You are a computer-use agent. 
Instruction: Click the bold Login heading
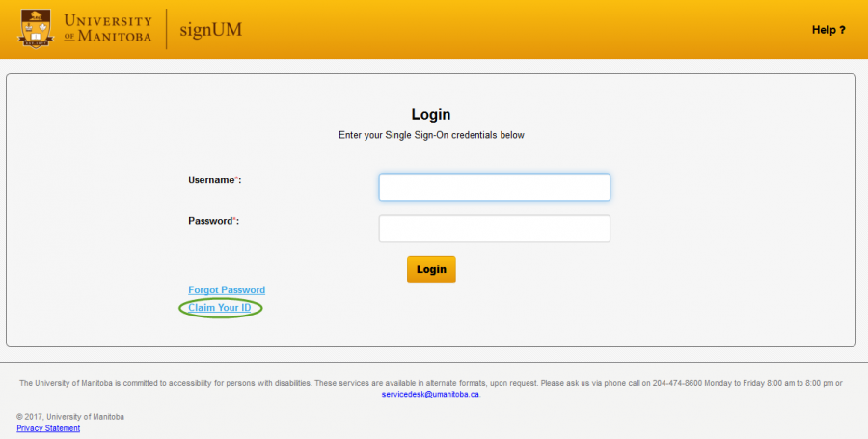[431, 115]
